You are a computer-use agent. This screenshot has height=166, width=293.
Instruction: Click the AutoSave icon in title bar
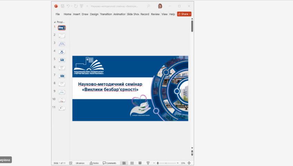tap(63, 6)
